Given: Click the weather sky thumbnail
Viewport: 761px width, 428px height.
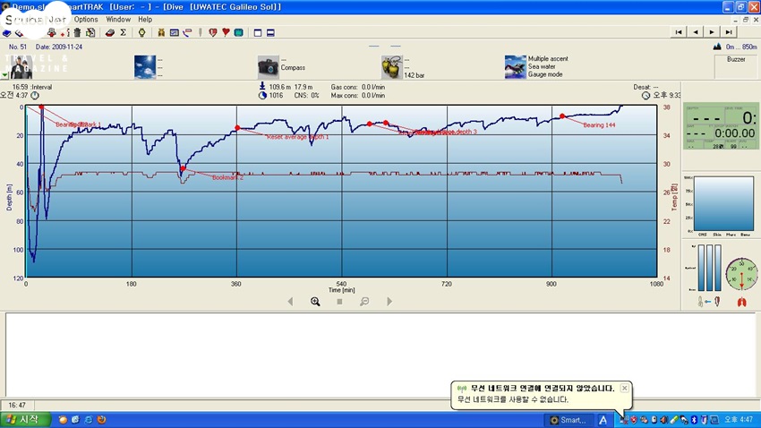Looking at the screenshot, I should (x=145, y=66).
